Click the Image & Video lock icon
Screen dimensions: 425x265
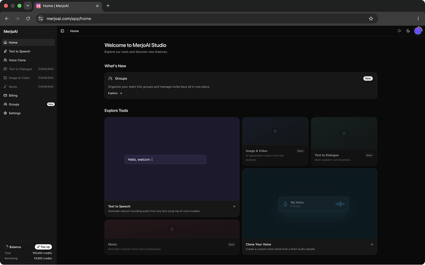pos(275,131)
